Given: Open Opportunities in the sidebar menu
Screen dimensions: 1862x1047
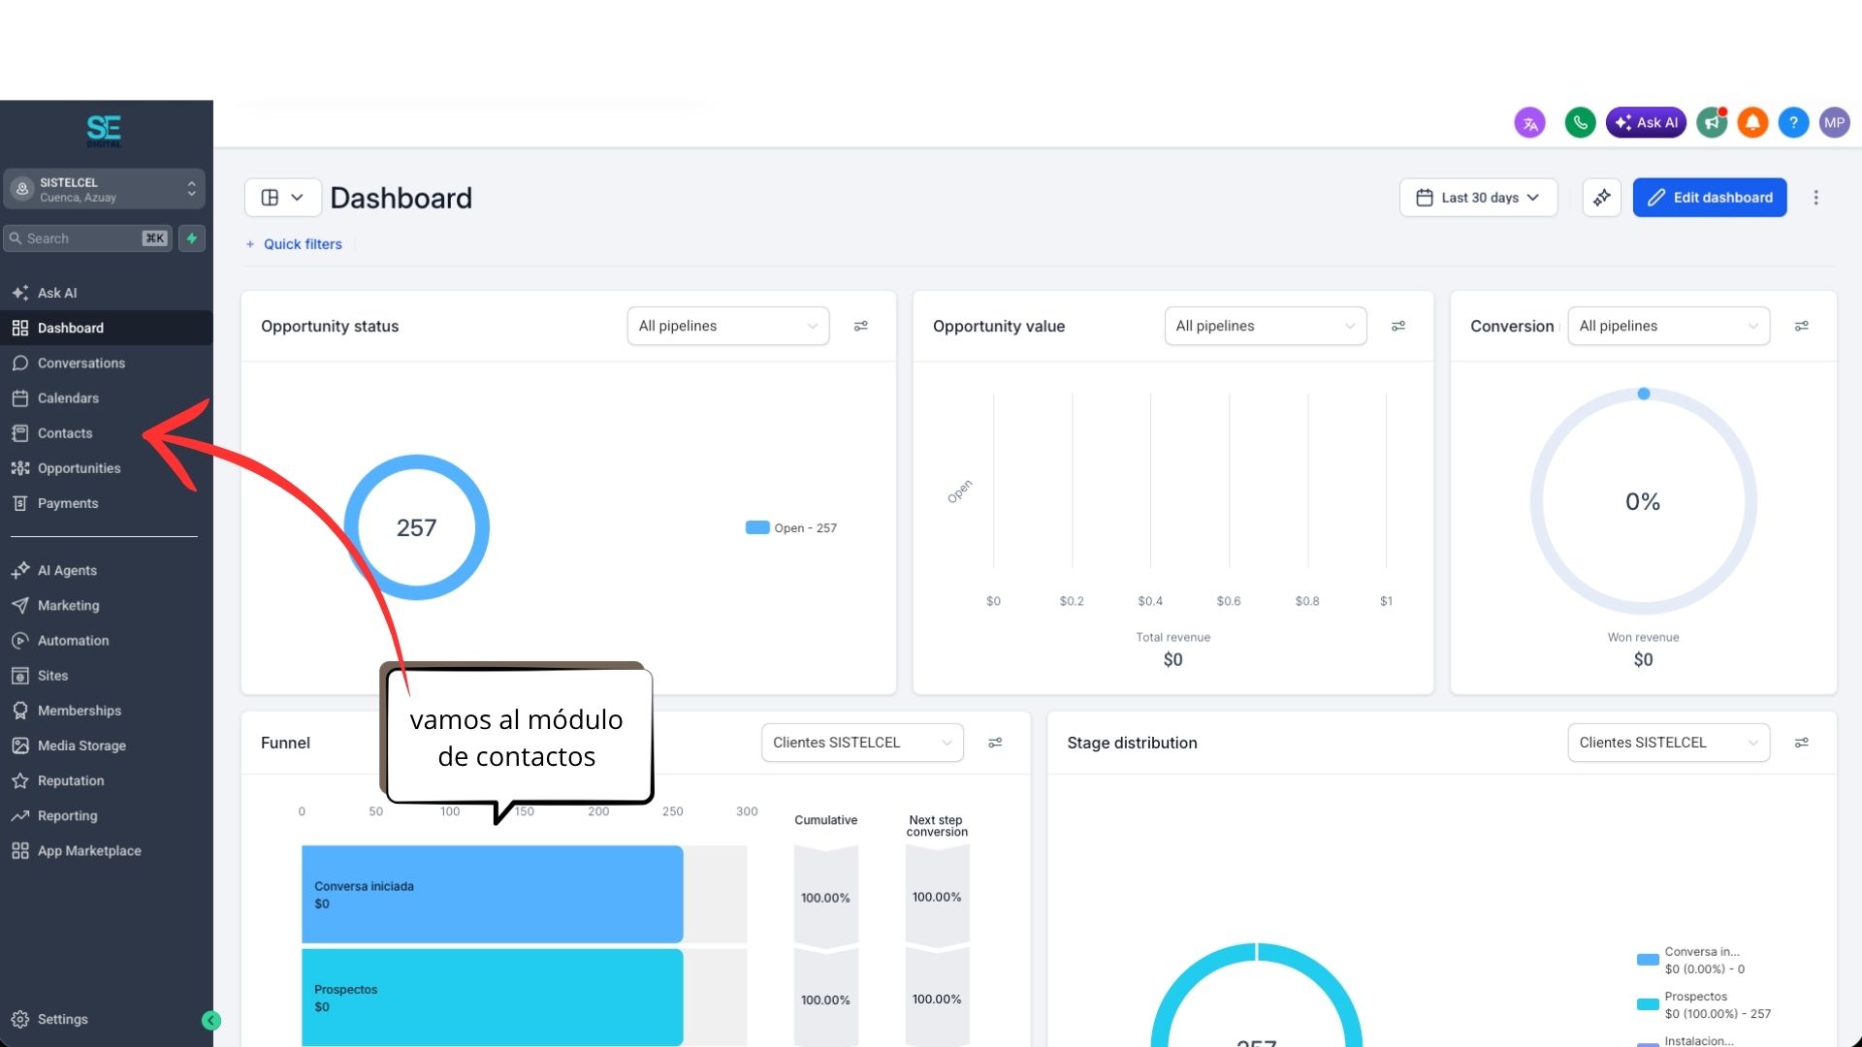Looking at the screenshot, I should click(x=79, y=468).
